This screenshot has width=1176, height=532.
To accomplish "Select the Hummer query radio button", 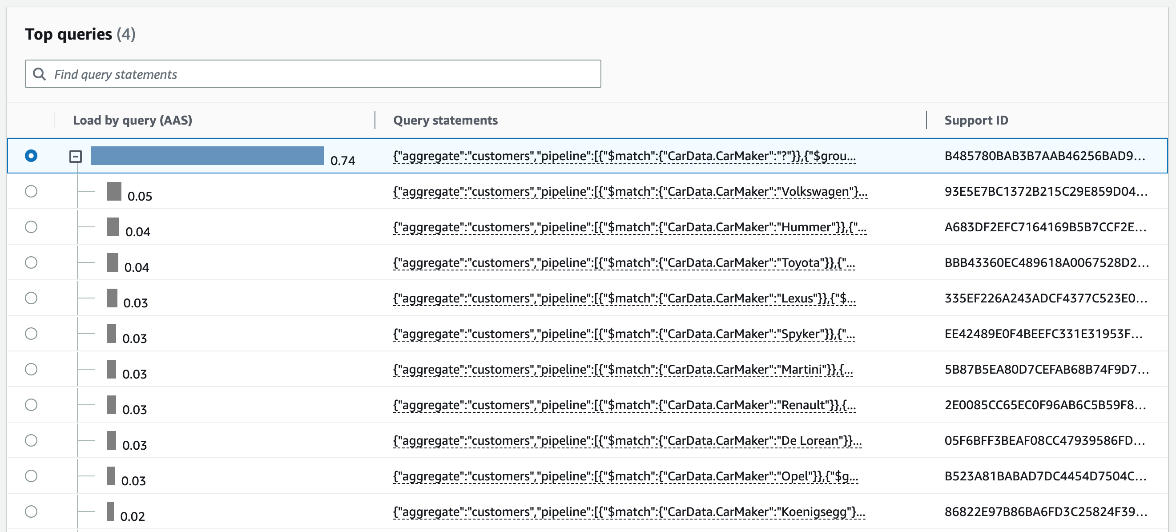I will click(x=31, y=227).
